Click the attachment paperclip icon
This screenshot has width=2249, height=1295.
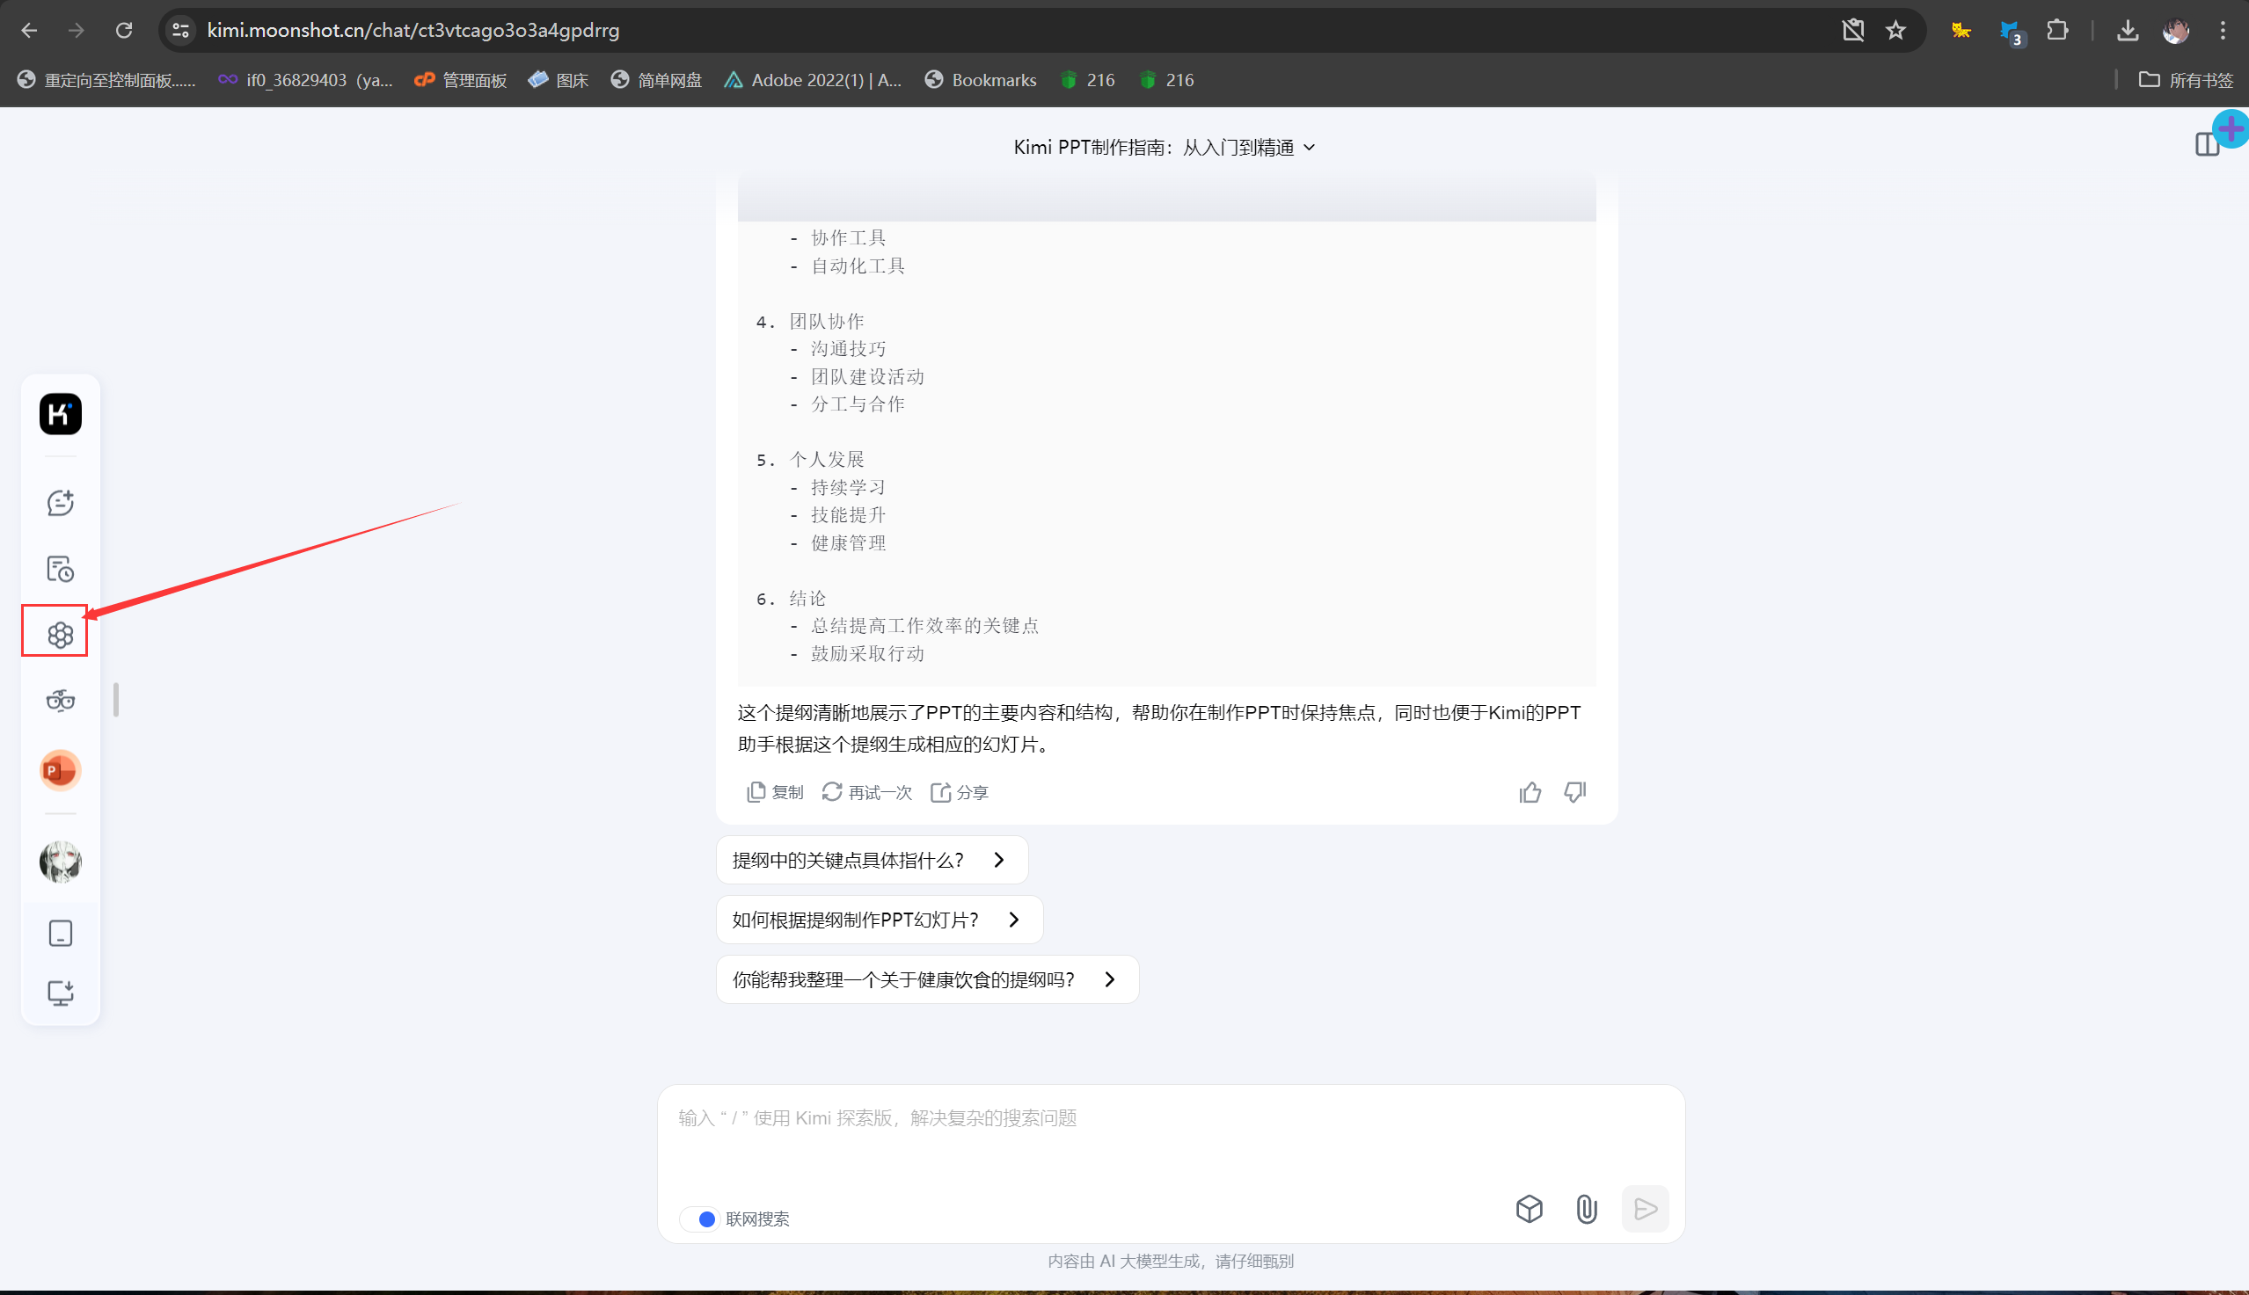click(x=1586, y=1209)
